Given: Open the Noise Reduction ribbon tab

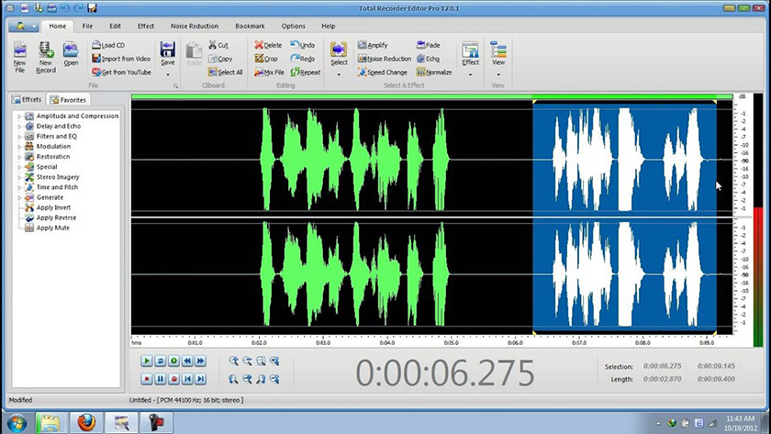Looking at the screenshot, I should click(195, 27).
